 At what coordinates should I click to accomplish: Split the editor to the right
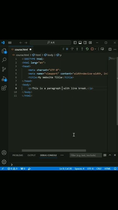(x=110, y=49)
